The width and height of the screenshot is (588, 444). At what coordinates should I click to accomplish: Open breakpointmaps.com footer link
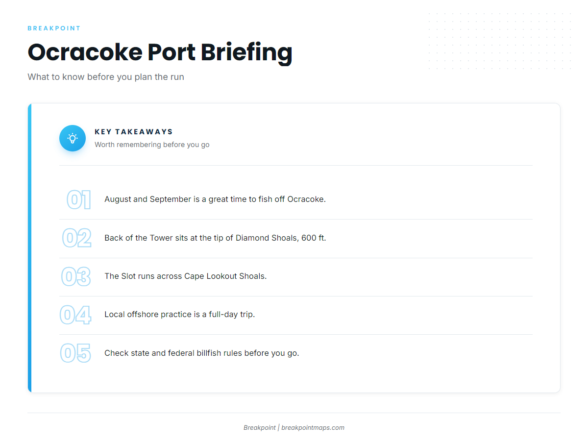(313, 428)
